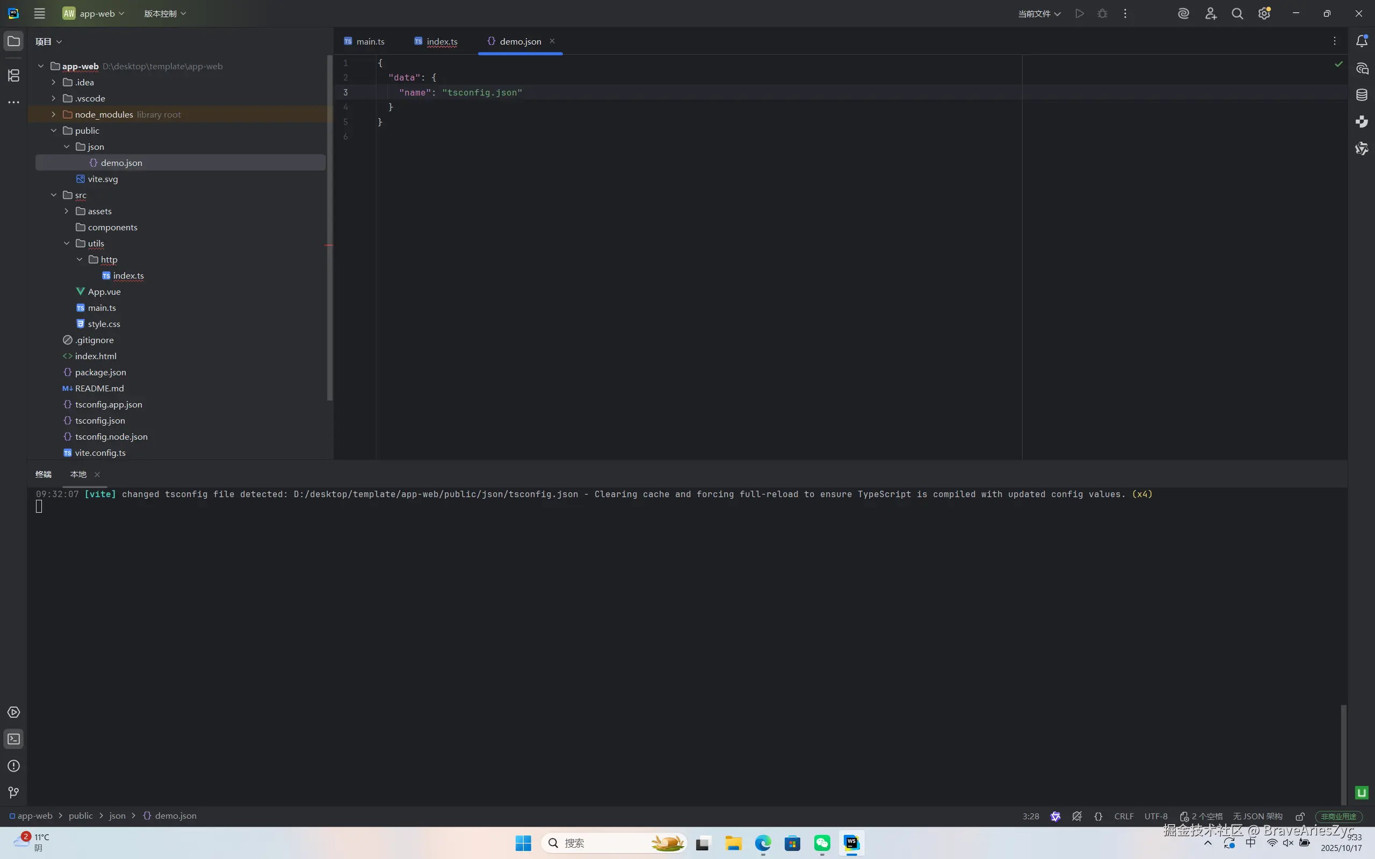1375x859 pixels.
Task: Click the UTF-8 encoding button
Action: click(x=1156, y=817)
